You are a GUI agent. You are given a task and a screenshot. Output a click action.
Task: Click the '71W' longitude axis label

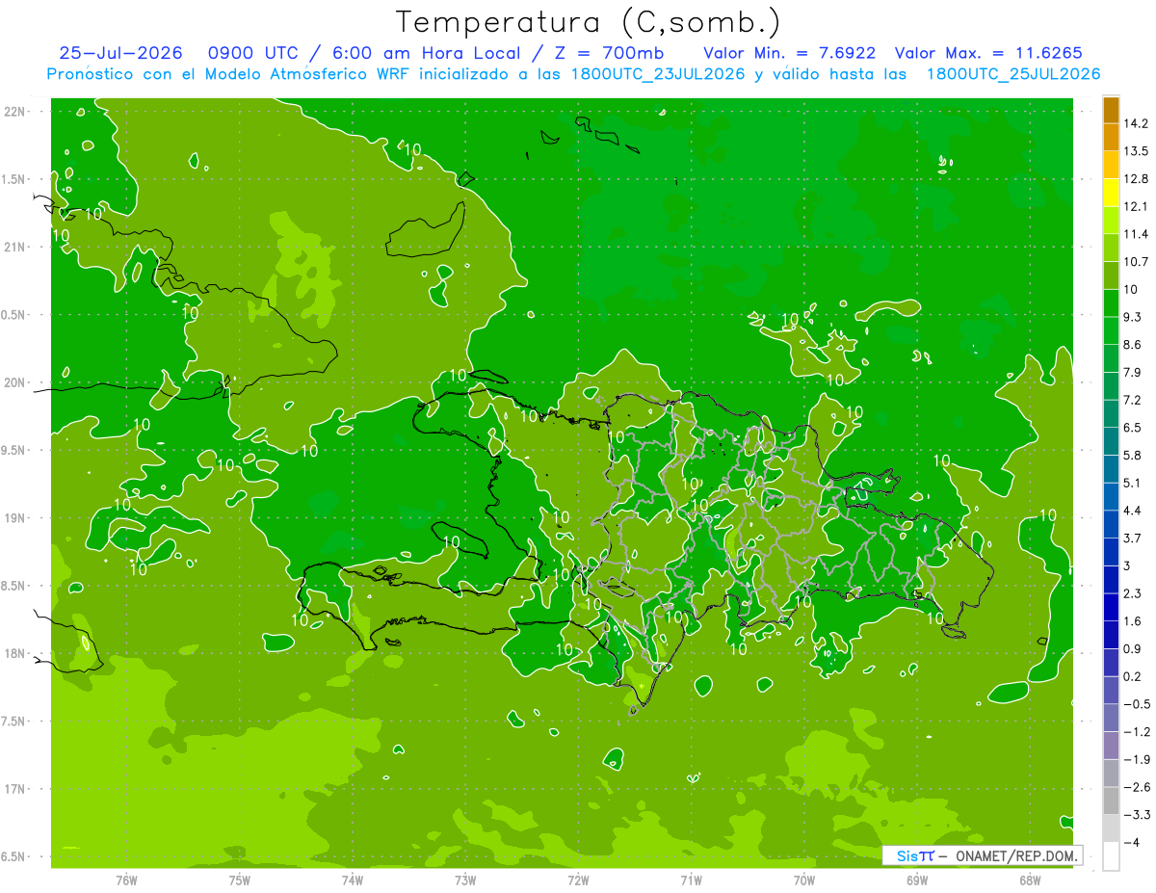click(691, 880)
